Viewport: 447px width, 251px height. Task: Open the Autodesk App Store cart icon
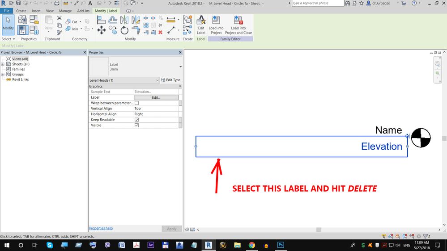[404, 3]
